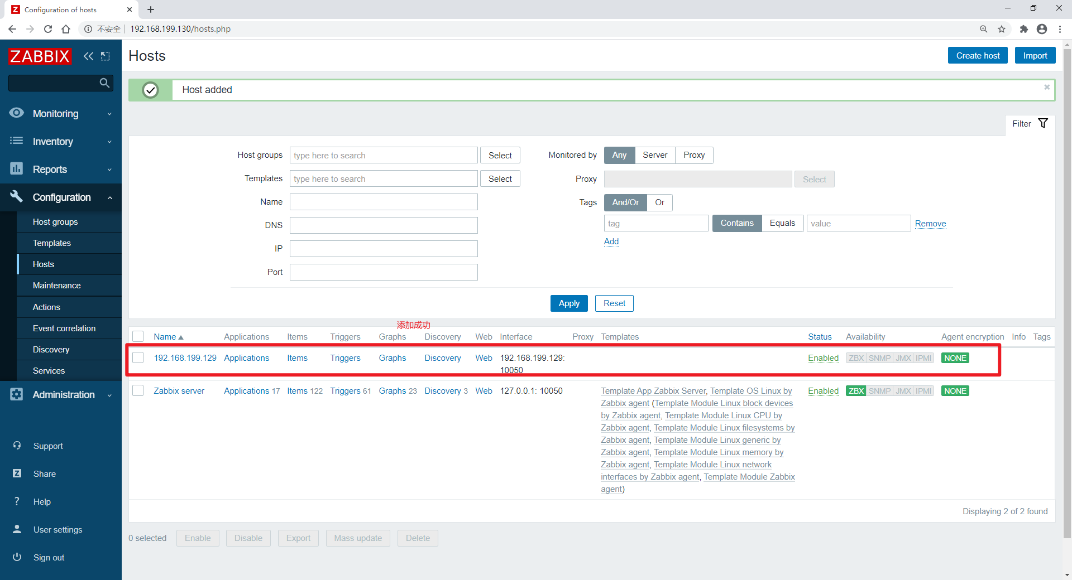Select Contains tag operator
The image size is (1072, 580).
[x=737, y=223]
